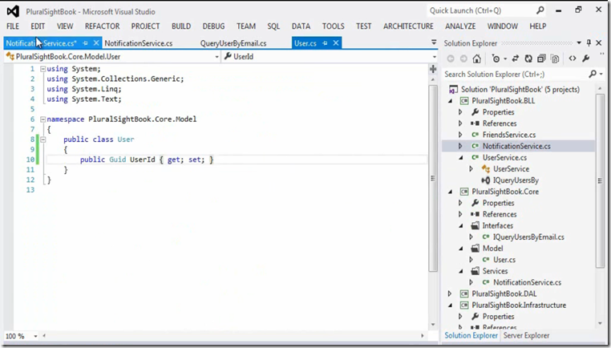This screenshot has width=611, height=348.
Task: Open the BUILD menu
Action: click(x=181, y=26)
